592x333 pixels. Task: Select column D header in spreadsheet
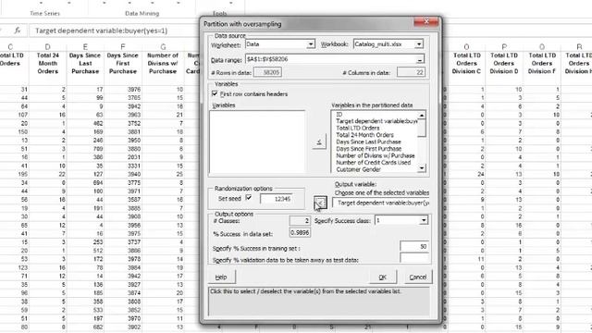[x=47, y=47]
